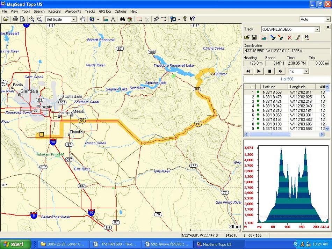This screenshot has height=249, width=332.
Task: Click the Trip distance field 0.000 mi
Action: point(319,63)
